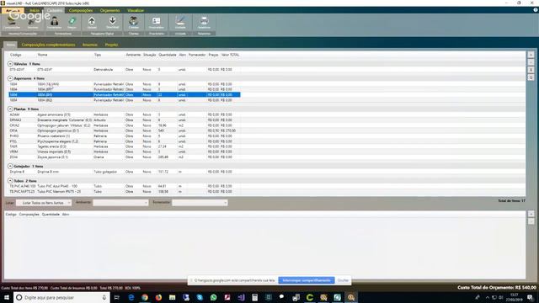The height and width of the screenshot is (303, 539).
Task: Open the Fornecedor filter dropdown
Action: [200, 203]
